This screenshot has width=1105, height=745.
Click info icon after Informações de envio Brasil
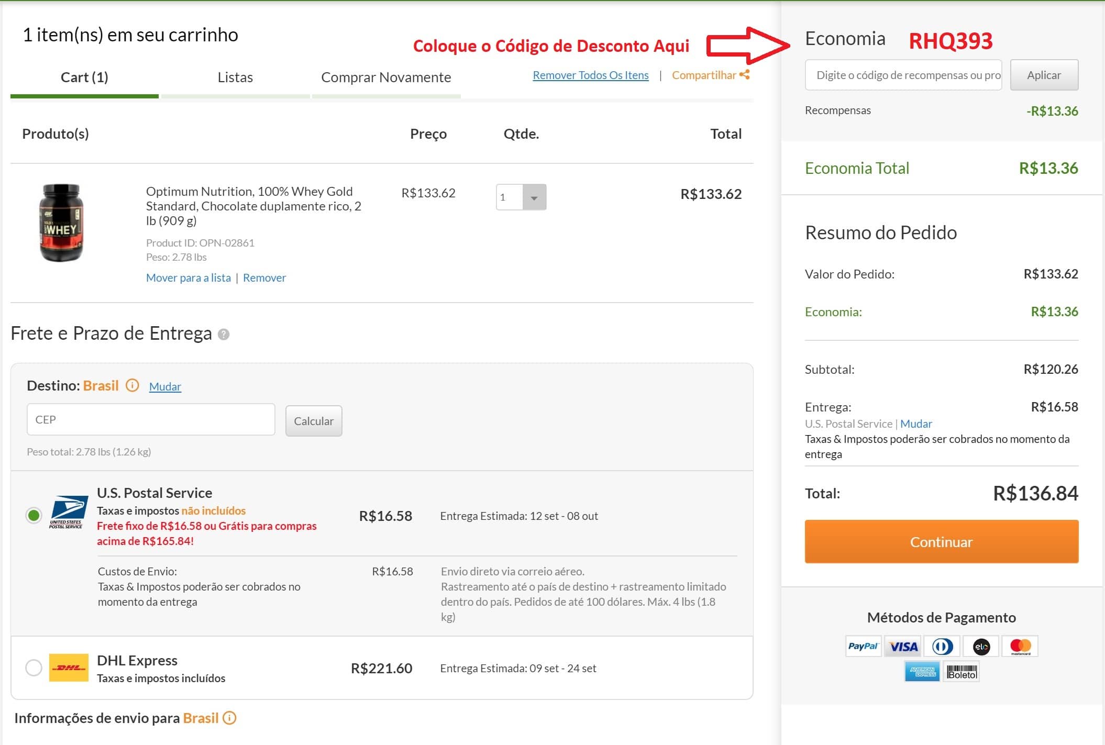[x=229, y=718]
